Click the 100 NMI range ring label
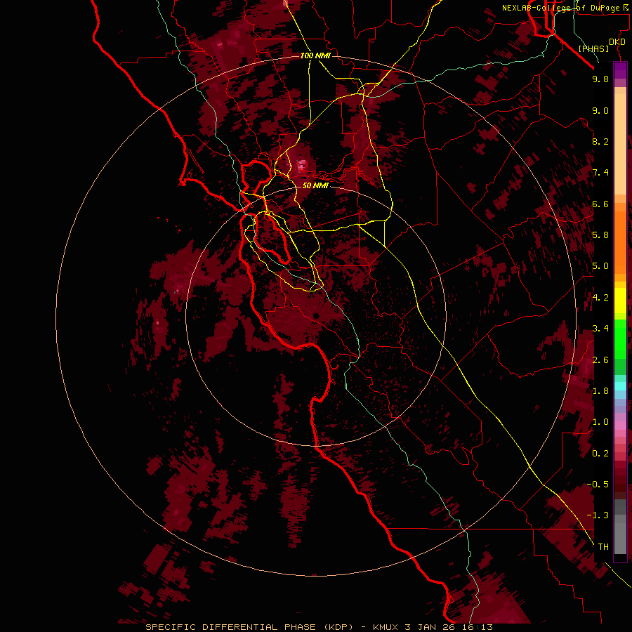Screen dimensions: 632x632 point(315,55)
